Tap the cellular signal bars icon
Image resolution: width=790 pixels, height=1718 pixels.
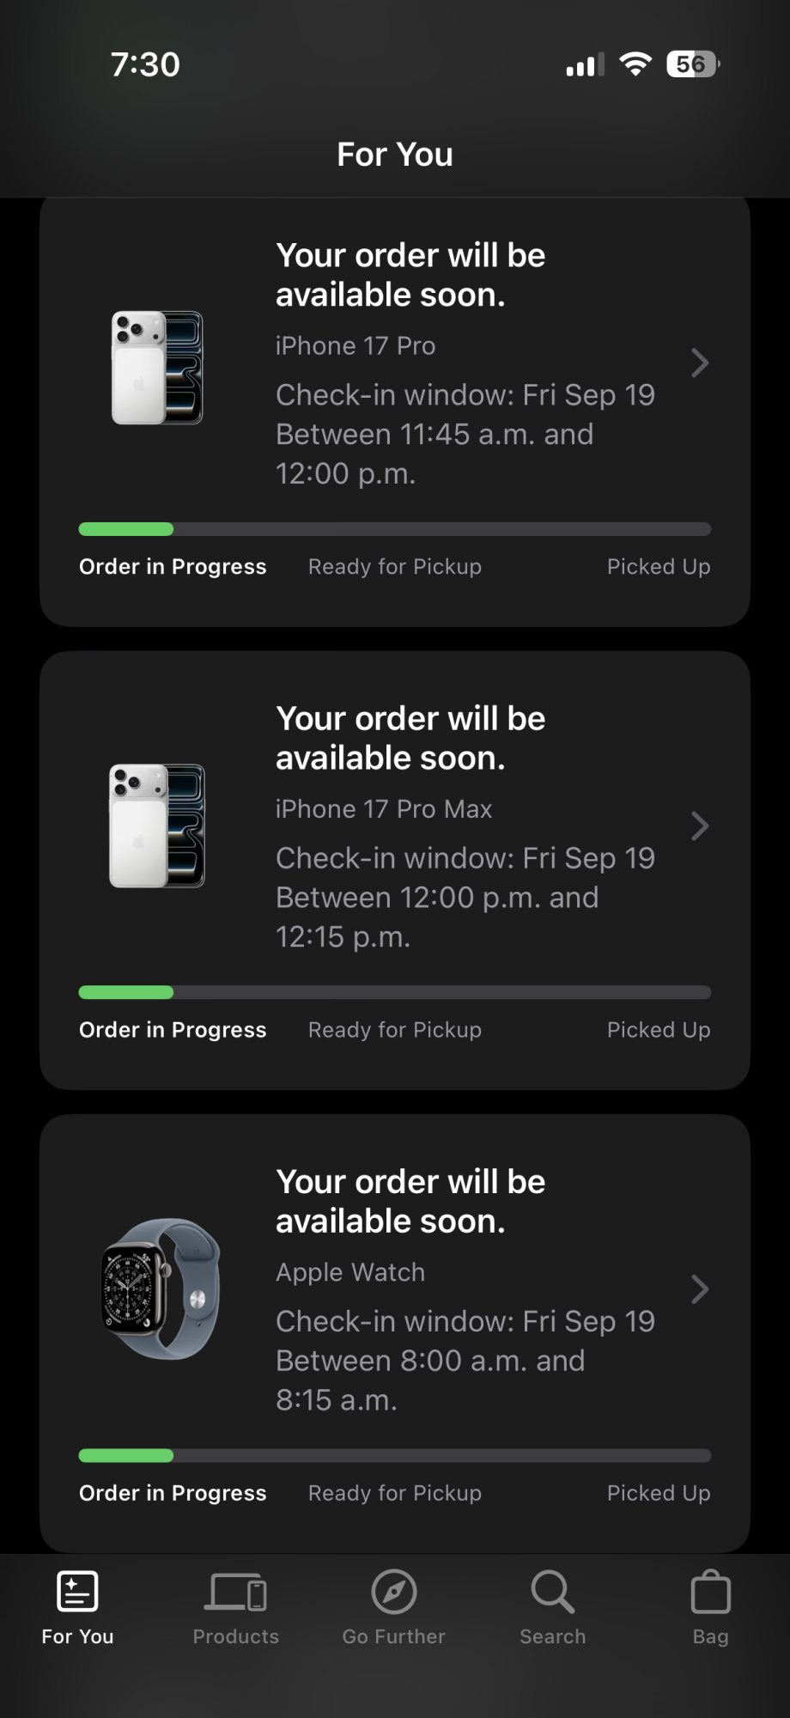click(x=585, y=64)
